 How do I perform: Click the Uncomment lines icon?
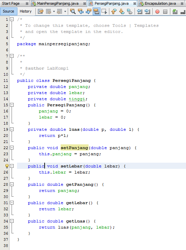click(x=183, y=11)
